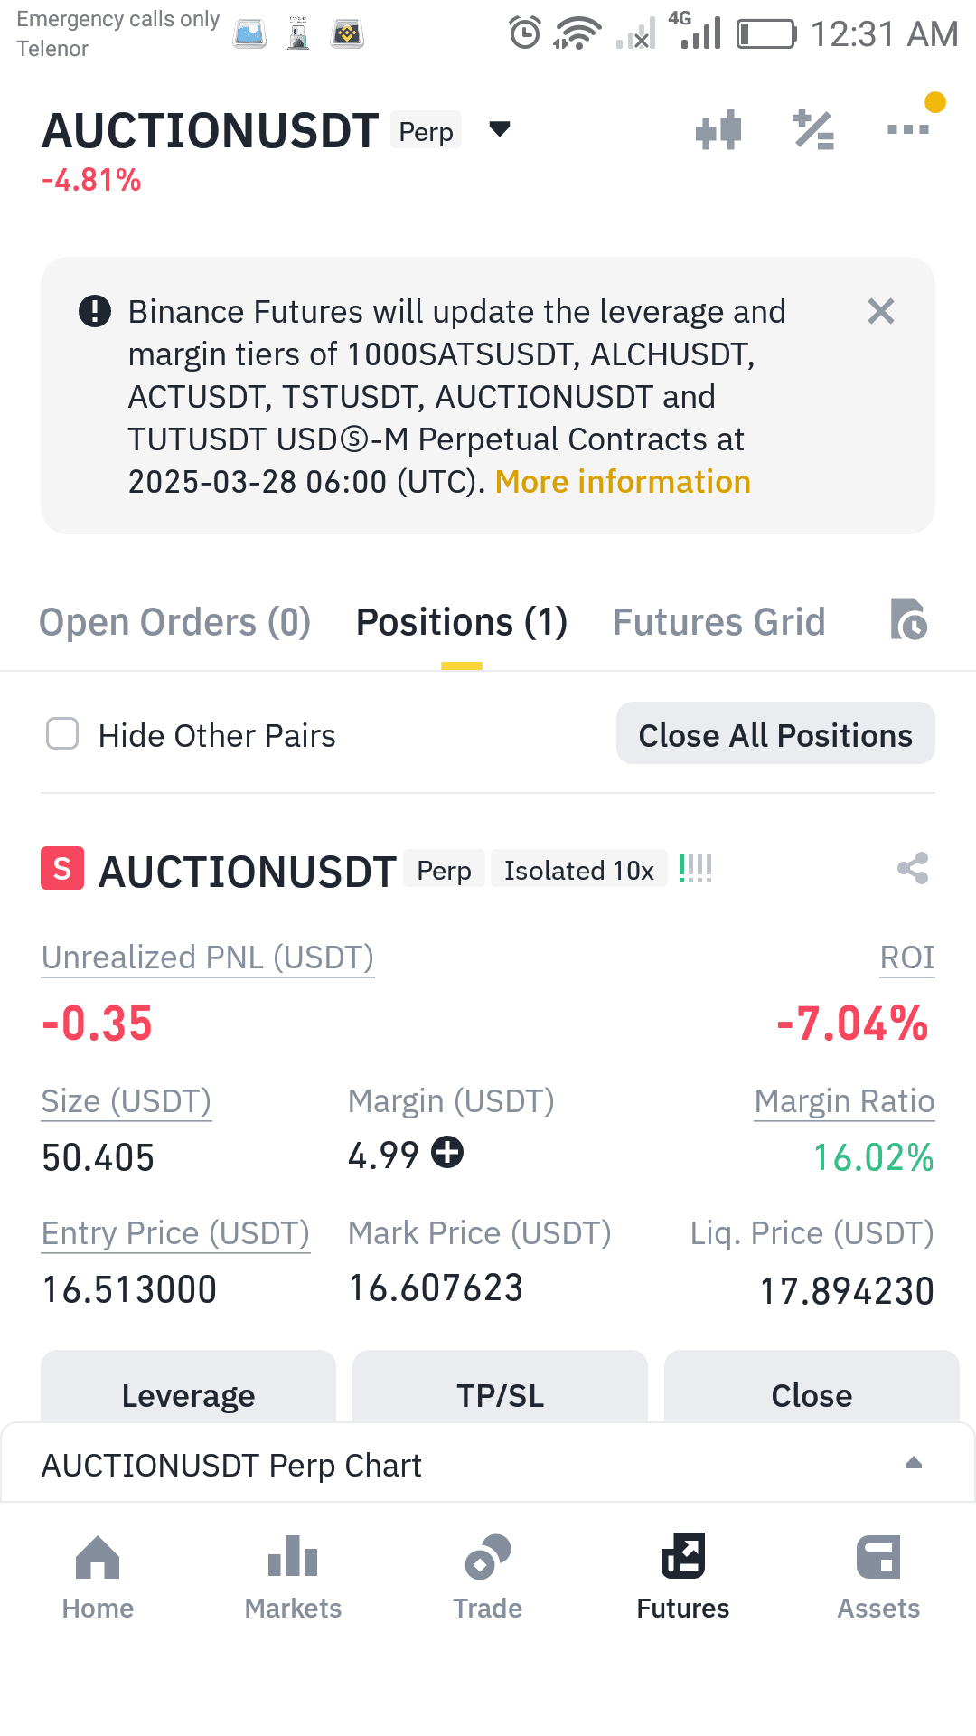Viewport: 976px width, 1736px height.
Task: Tap the Close All Positions button
Action: point(775,734)
